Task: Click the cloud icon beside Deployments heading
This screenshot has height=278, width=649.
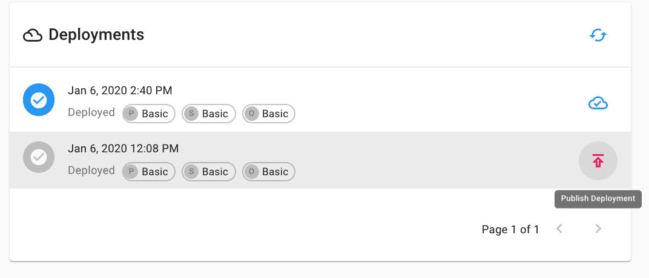Action: 33,36
